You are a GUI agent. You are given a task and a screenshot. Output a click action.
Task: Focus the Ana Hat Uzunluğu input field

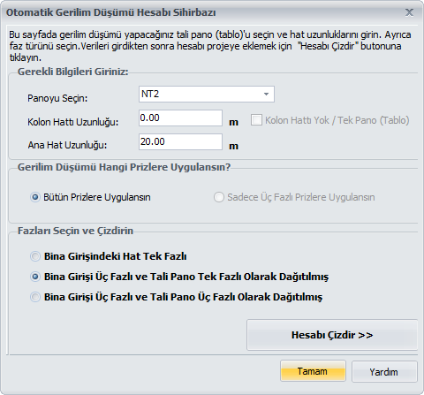tap(180, 142)
